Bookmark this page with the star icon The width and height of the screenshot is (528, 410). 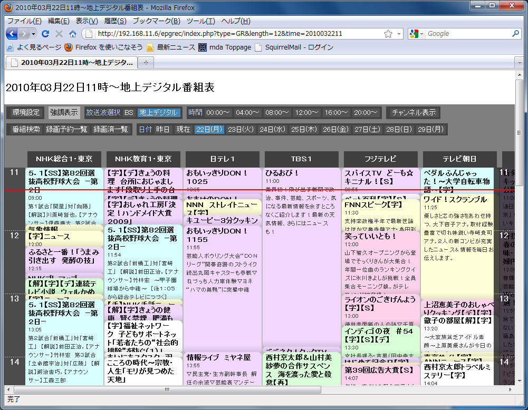click(x=388, y=34)
